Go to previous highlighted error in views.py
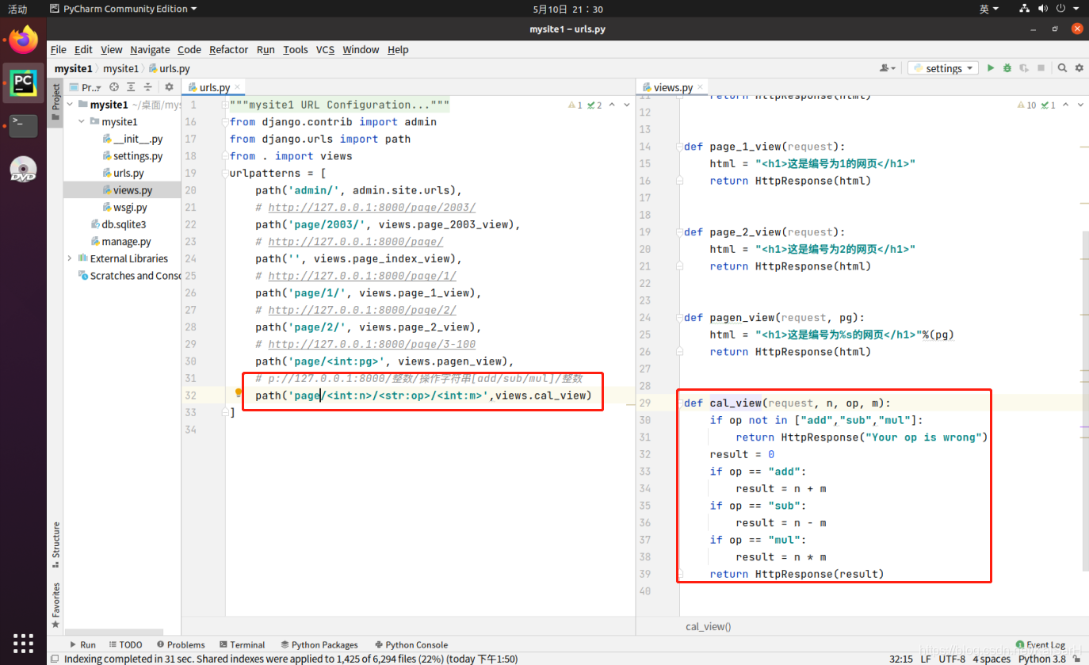Viewport: 1089px width, 665px height. pos(1067,105)
